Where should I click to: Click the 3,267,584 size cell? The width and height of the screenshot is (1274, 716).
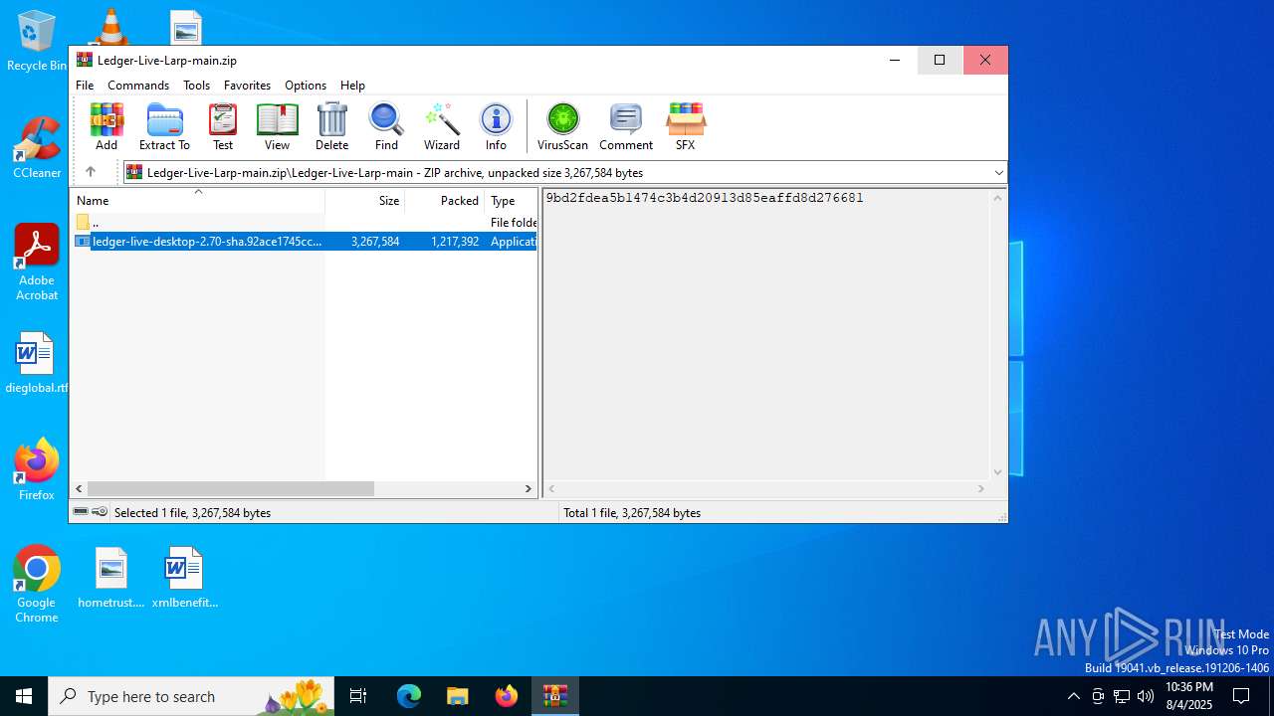tap(375, 242)
